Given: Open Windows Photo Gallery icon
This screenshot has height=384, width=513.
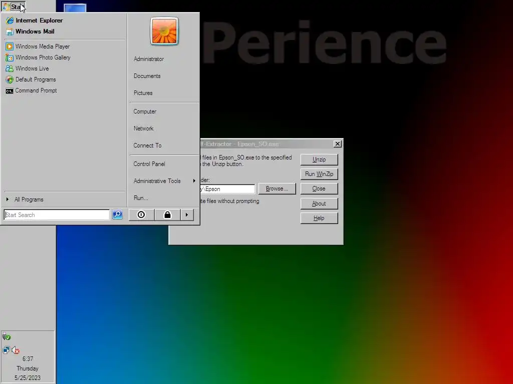Looking at the screenshot, I should click(x=10, y=57).
